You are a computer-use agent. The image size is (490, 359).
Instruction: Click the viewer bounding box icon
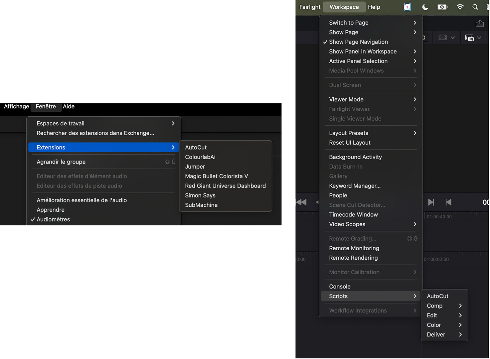[x=442, y=38]
